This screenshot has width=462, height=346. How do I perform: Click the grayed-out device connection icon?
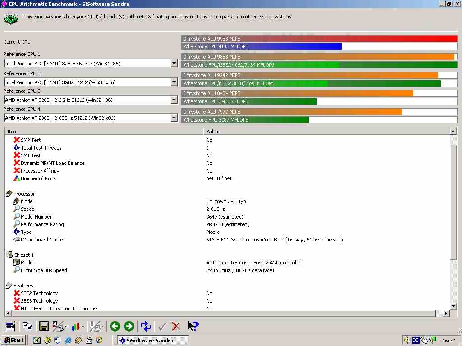(95, 326)
